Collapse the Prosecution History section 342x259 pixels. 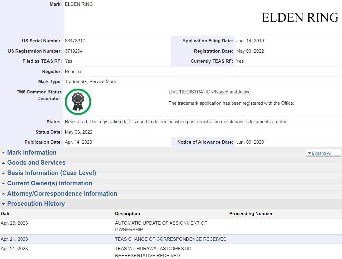coord(36,204)
